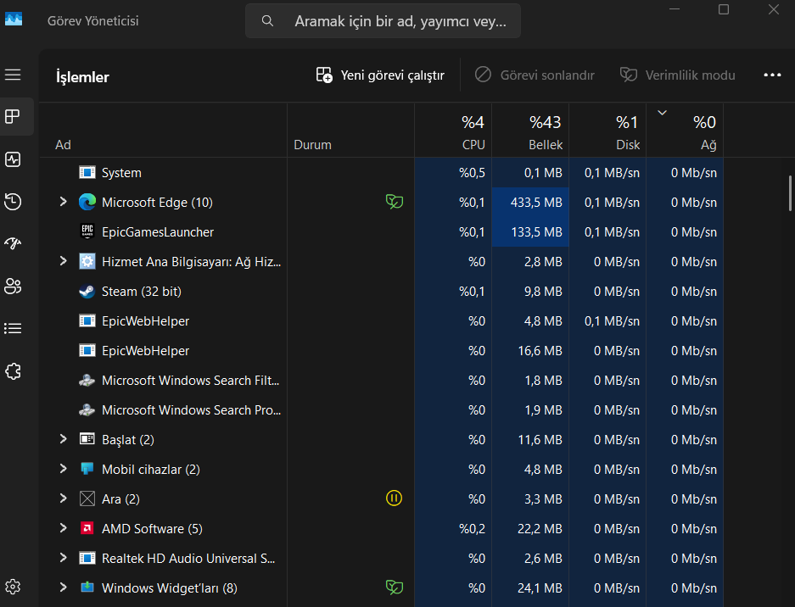Open Task Manager settings gear
This screenshot has height=607, width=795.
coord(13,587)
